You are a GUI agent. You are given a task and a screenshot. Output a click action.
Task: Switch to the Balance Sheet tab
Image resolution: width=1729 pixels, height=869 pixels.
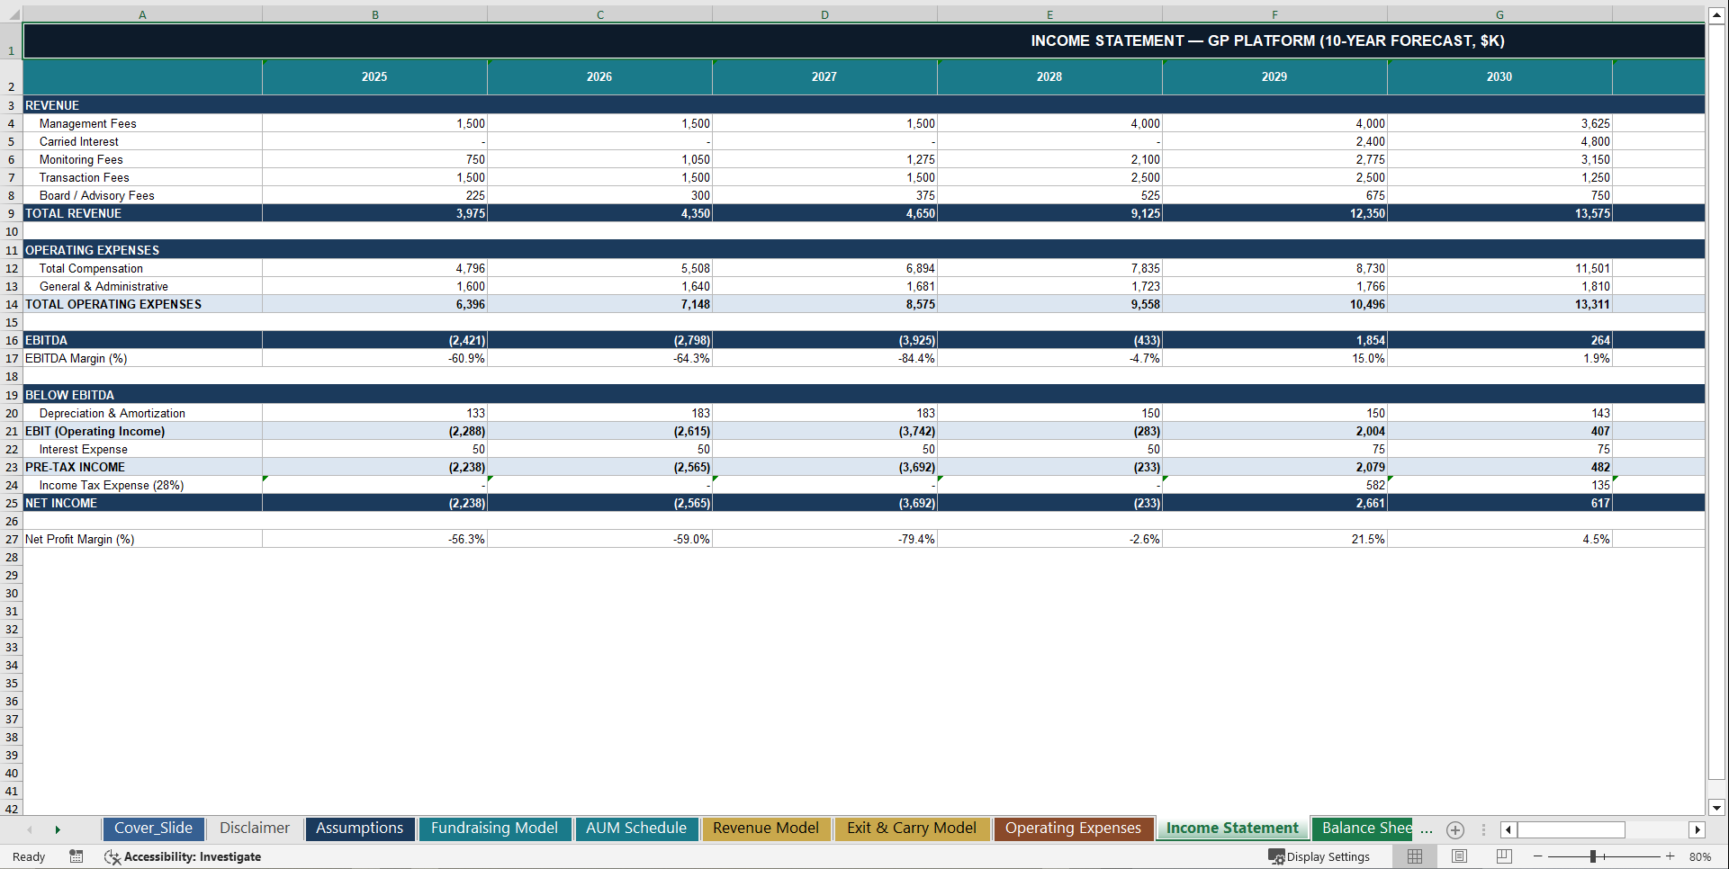pos(1362,829)
